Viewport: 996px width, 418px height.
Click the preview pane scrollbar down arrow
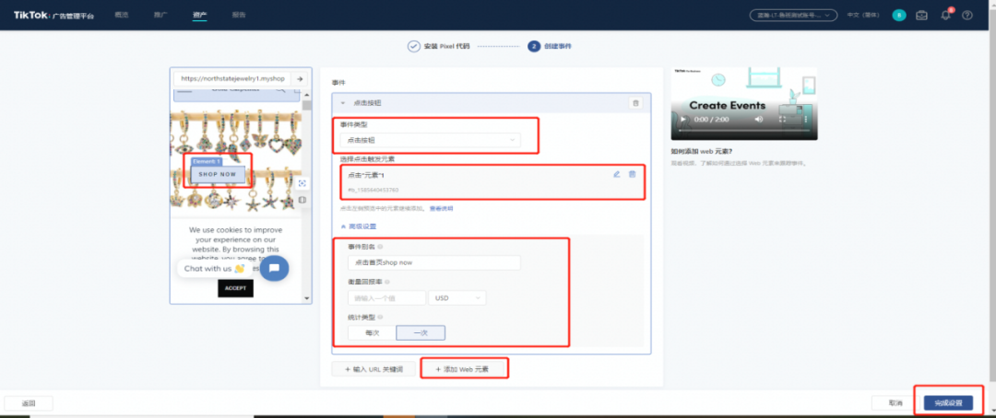click(x=307, y=297)
